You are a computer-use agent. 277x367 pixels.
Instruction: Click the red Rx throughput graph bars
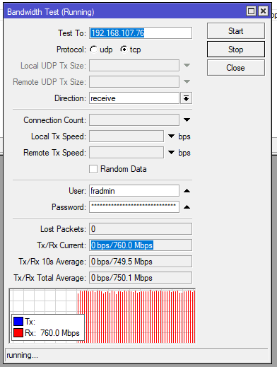(x=136, y=317)
